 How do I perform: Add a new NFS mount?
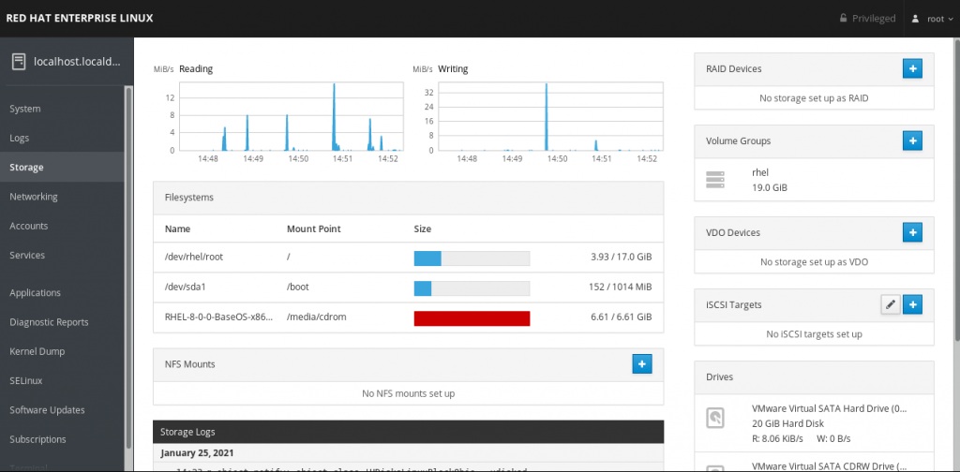[x=641, y=363]
